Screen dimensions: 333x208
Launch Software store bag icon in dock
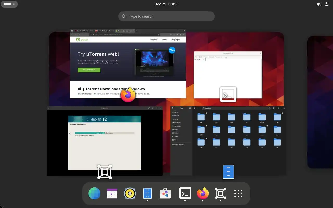click(165, 193)
